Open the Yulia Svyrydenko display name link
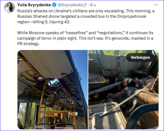The height and width of the screenshot is (131, 164). point(34,5)
